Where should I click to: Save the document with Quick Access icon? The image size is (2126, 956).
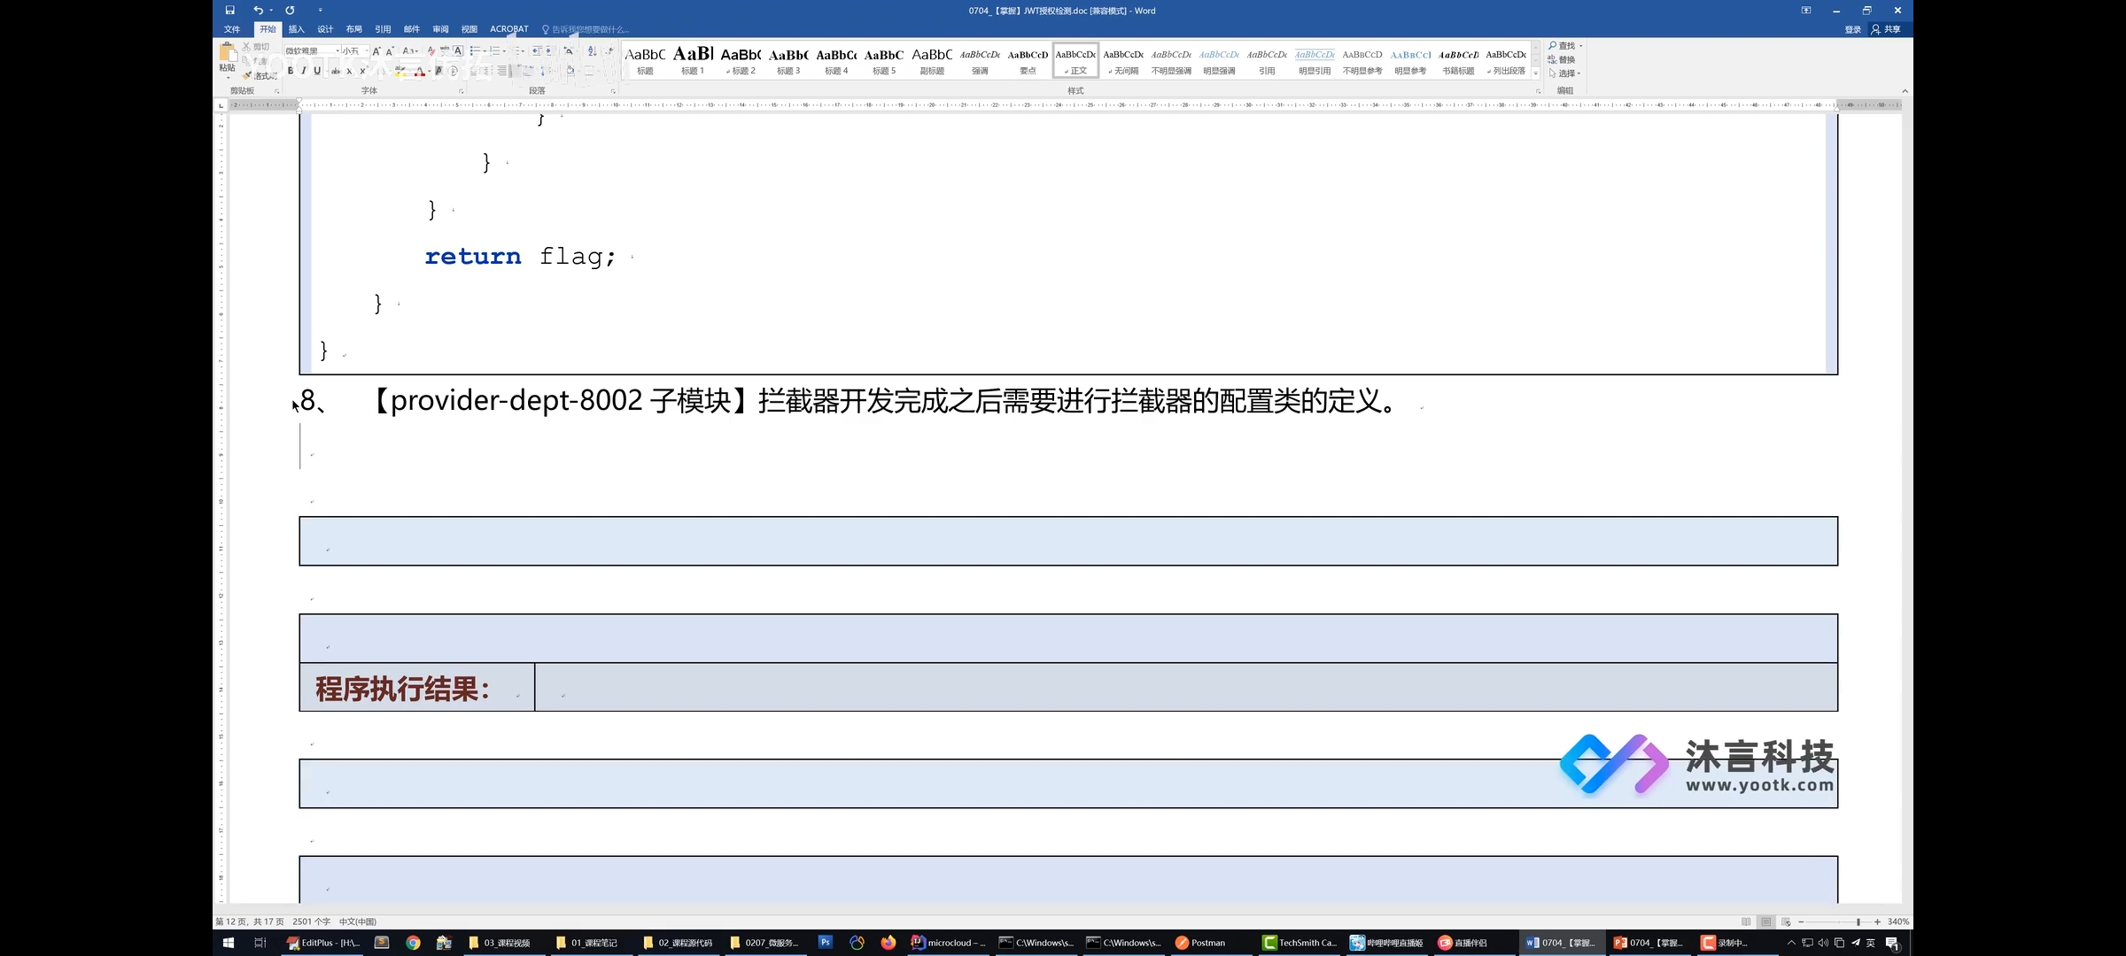[x=229, y=11]
